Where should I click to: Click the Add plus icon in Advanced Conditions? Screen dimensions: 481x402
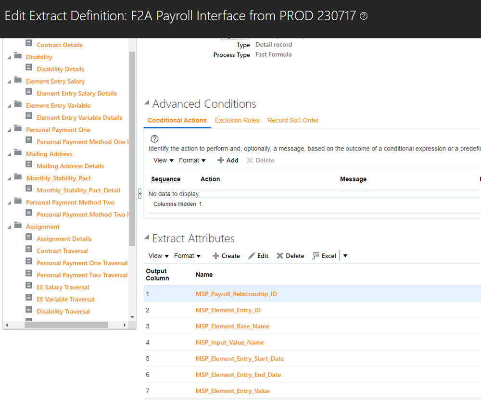pyautogui.click(x=220, y=161)
